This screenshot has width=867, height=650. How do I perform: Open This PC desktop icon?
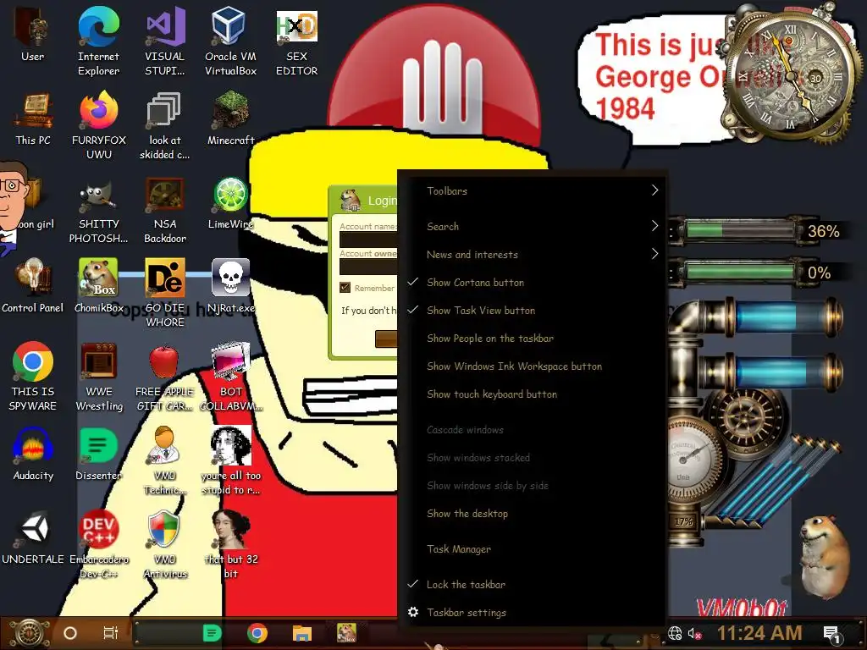point(33,119)
